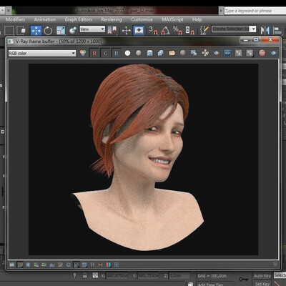Toggle Angle Snap
The image size is (286, 286).
[165, 30]
